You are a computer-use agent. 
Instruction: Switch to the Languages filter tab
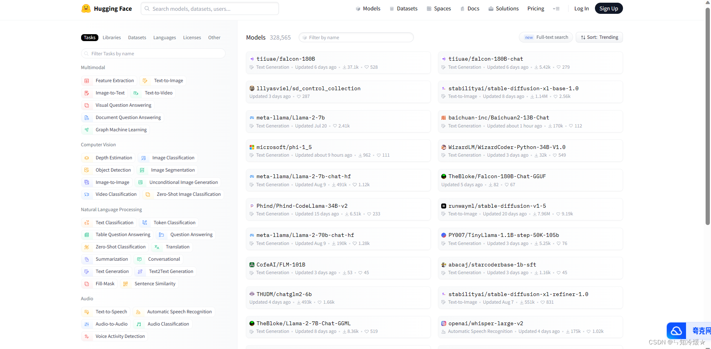click(x=164, y=38)
